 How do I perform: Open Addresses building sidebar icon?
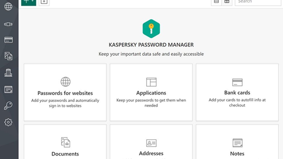click(8, 73)
